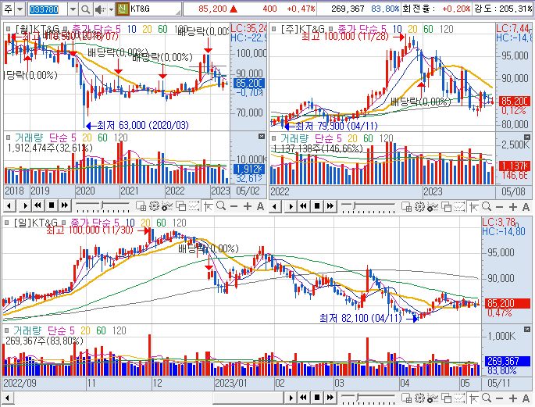Toggle the square marker beside [월]KT&G title
This screenshot has width=535, height=407.
point(9,30)
